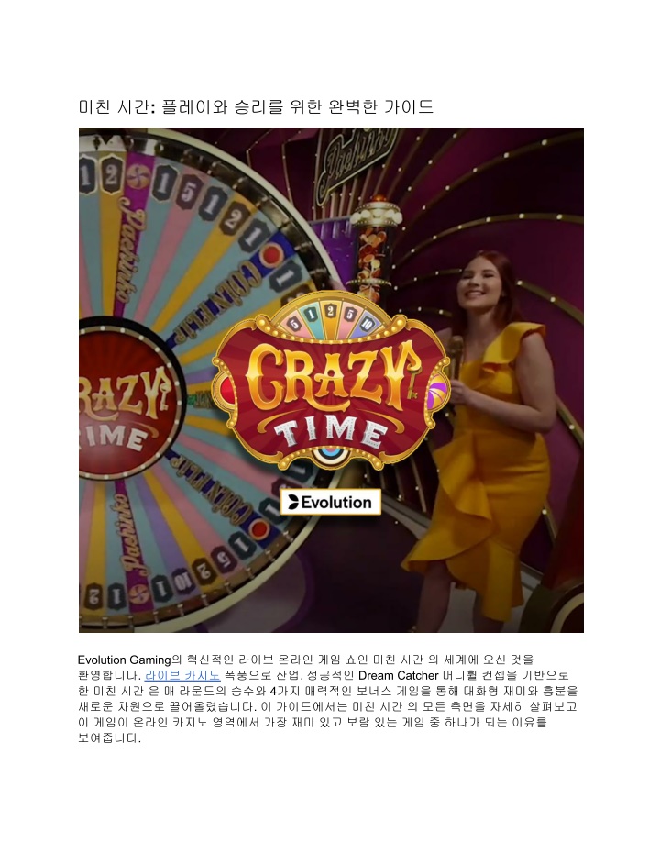Click the final word 보여줍니다 in the paragraph

pos(109,738)
